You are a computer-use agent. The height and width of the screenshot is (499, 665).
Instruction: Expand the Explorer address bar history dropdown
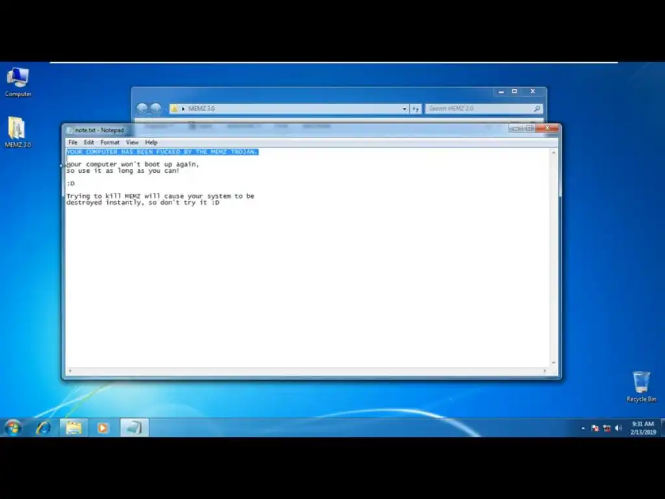coord(405,109)
